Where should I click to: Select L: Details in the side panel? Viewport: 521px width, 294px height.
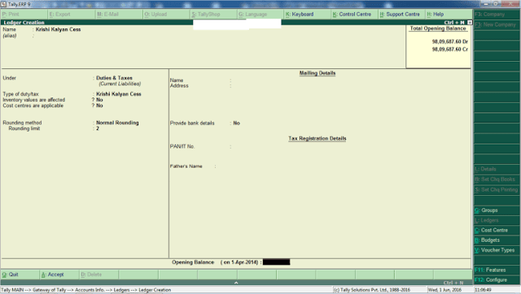[x=497, y=169]
